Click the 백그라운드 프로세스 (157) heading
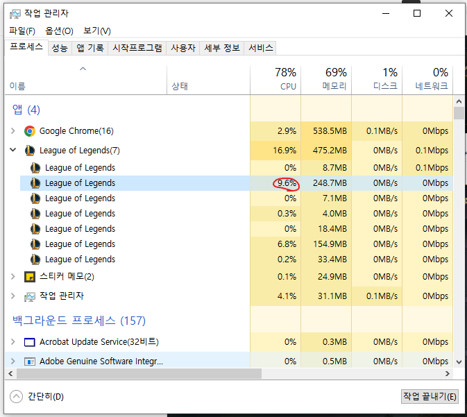Image resolution: width=467 pixels, height=417 pixels. tap(79, 321)
